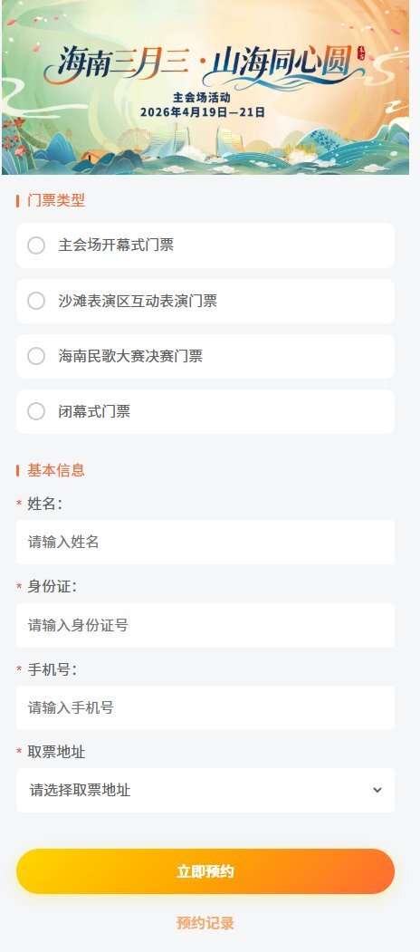
Task: Focus the 请输入身份证号 ID field
Action: 205,625
